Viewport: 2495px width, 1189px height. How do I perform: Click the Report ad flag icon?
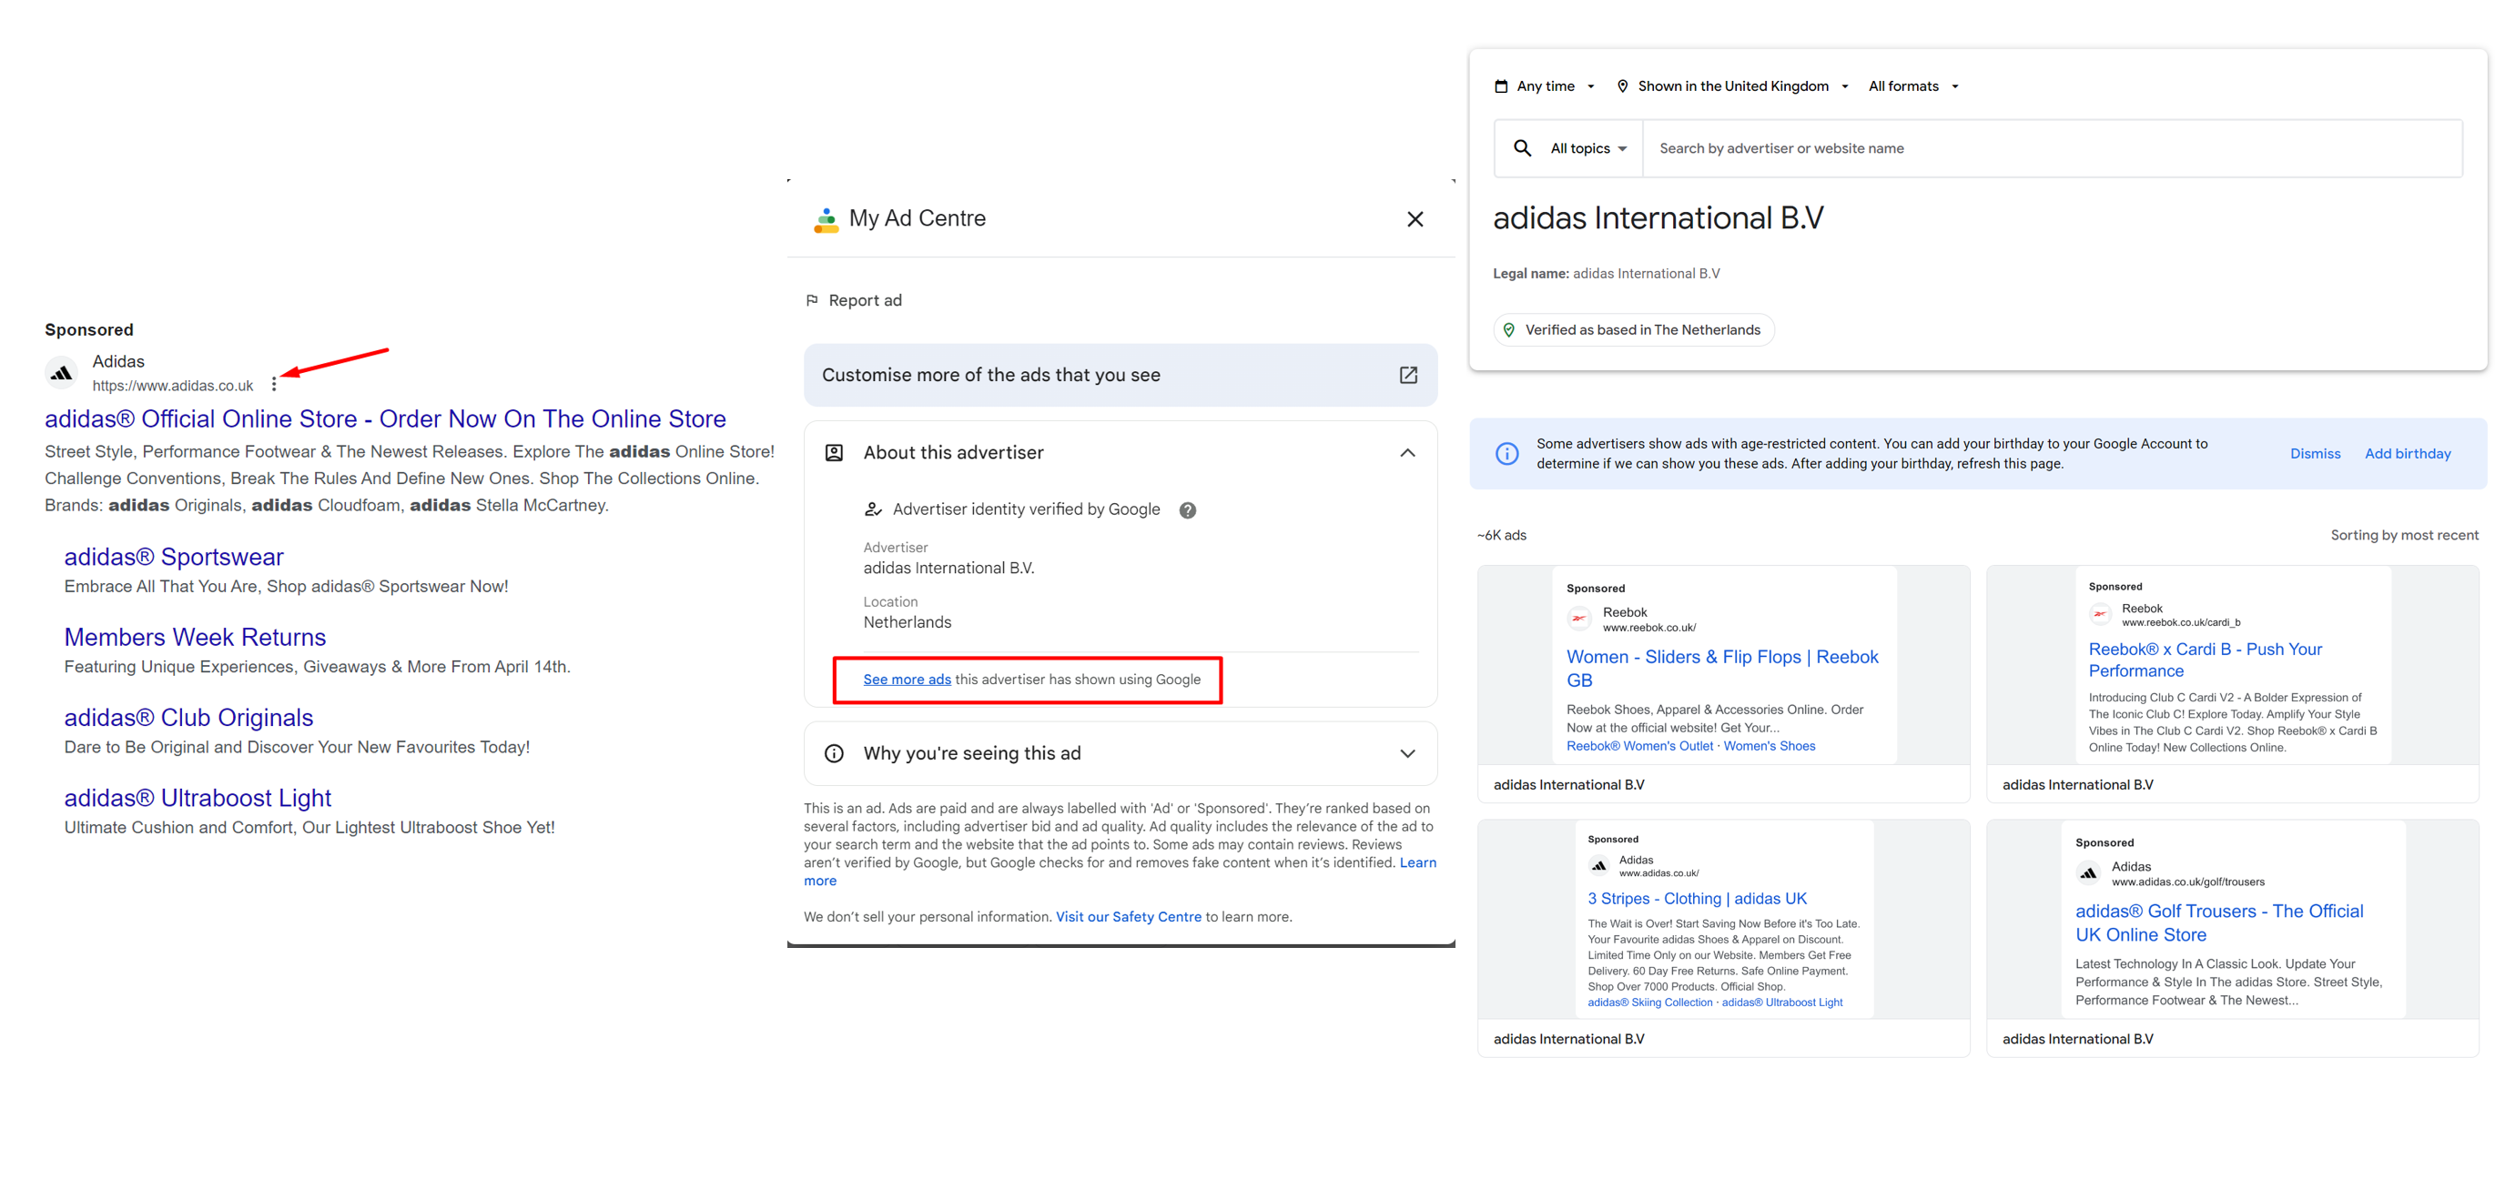pyautogui.click(x=813, y=300)
